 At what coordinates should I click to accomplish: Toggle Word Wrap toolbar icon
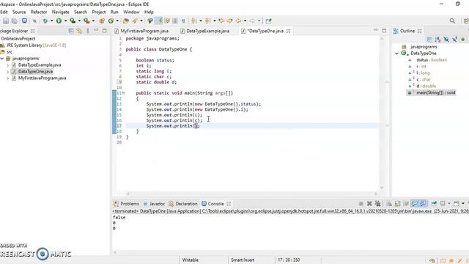pyautogui.click(x=167, y=21)
